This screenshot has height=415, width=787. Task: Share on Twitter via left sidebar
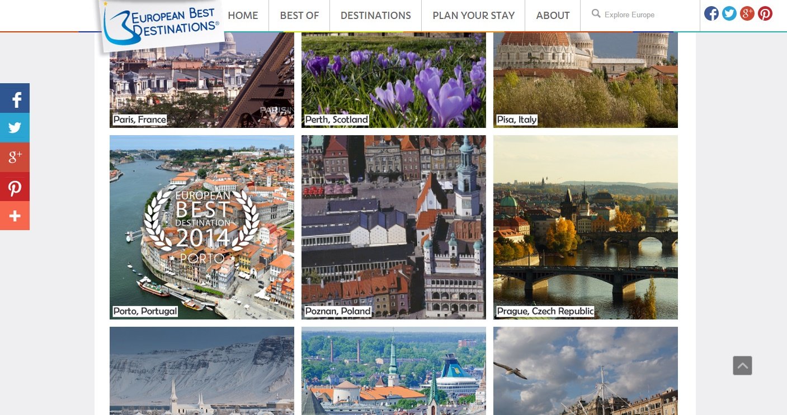15,128
